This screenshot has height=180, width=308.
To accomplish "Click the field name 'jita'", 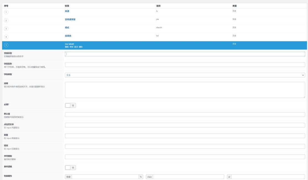I will (x=158, y=19).
